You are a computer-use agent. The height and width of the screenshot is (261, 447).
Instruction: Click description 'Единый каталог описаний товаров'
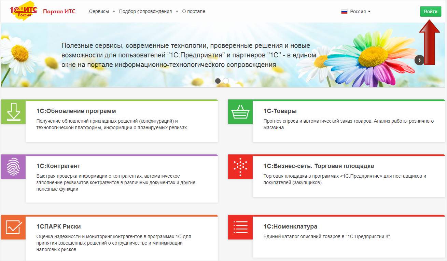pos(327,236)
